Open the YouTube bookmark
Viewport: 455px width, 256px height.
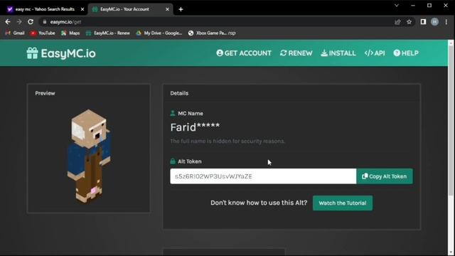click(x=43, y=33)
